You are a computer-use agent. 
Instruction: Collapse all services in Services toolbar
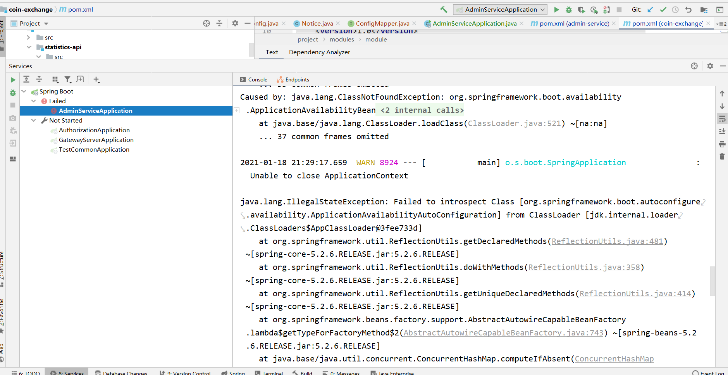[39, 79]
